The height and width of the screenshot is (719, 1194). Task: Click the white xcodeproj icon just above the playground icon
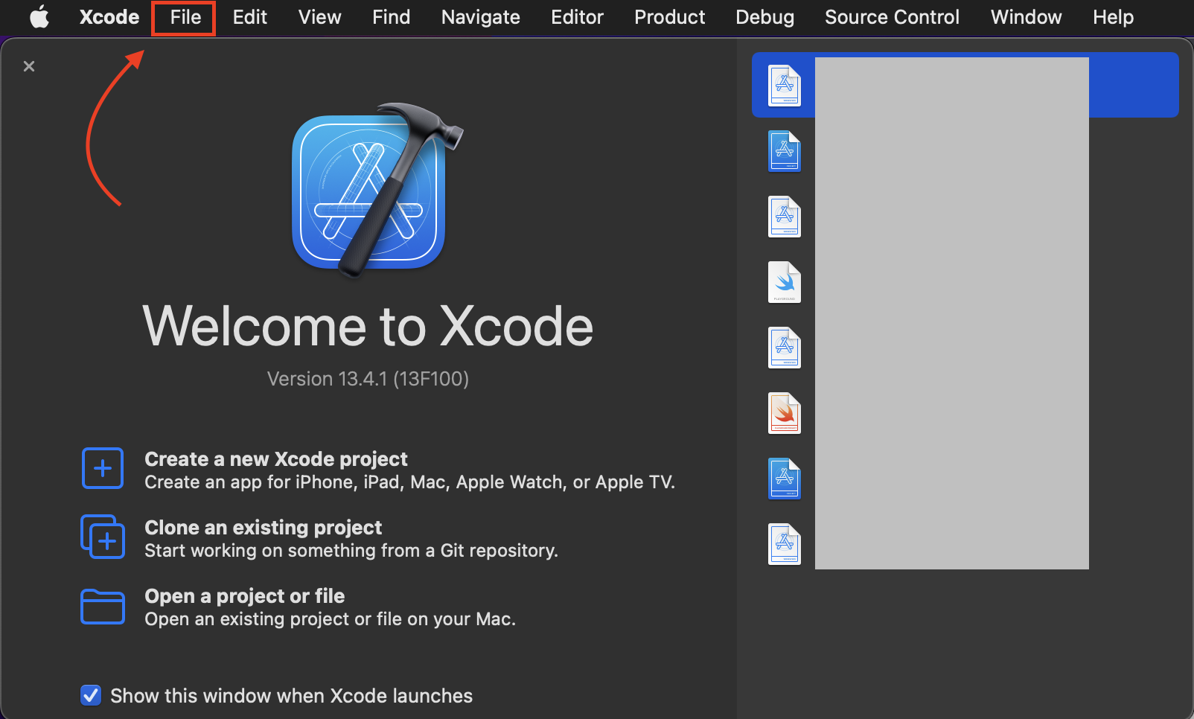[x=785, y=217]
